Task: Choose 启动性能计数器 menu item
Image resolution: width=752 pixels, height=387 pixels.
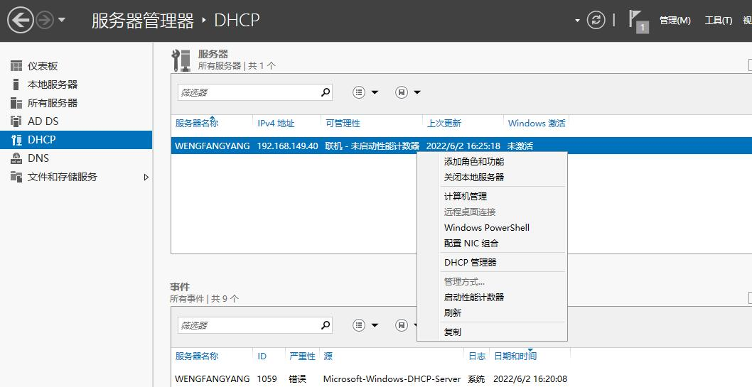Action: click(474, 297)
